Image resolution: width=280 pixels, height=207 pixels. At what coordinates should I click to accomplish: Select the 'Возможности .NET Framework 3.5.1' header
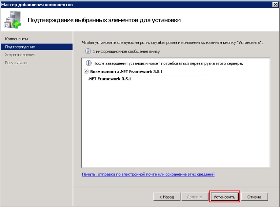[126, 72]
